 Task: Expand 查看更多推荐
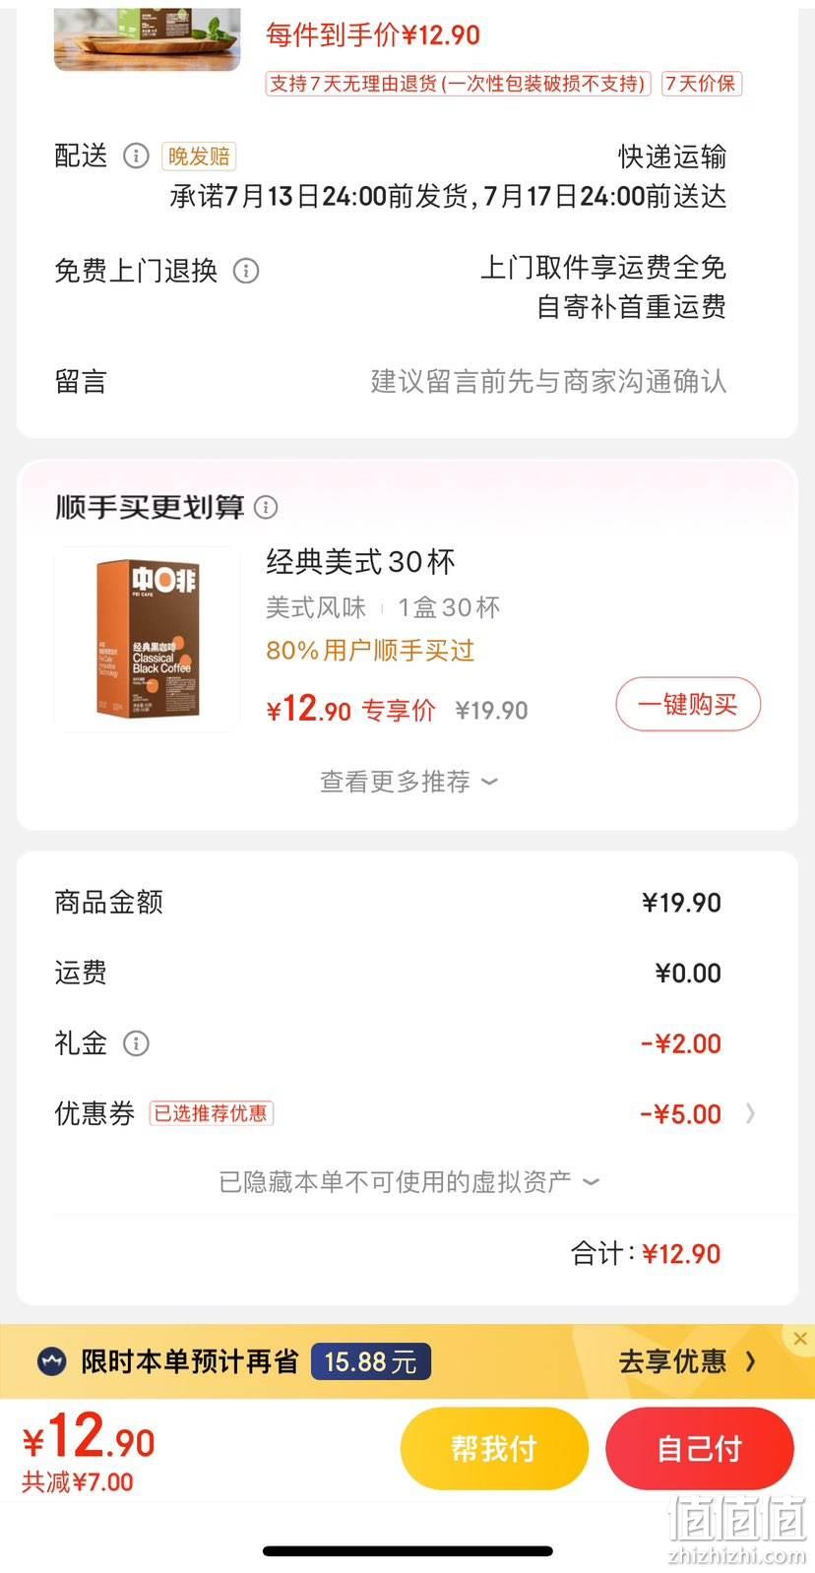pos(408,782)
